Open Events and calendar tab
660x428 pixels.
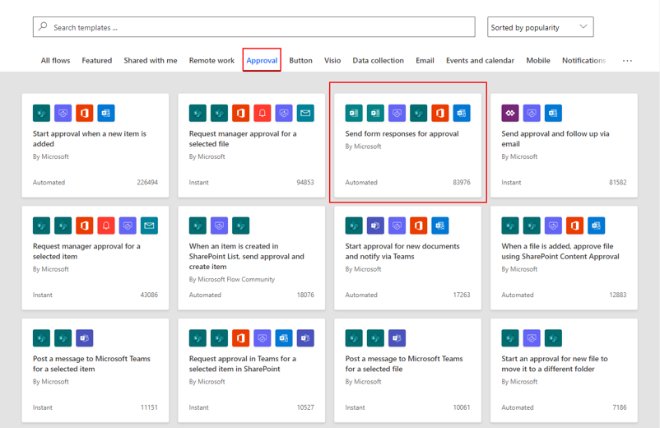click(x=480, y=61)
